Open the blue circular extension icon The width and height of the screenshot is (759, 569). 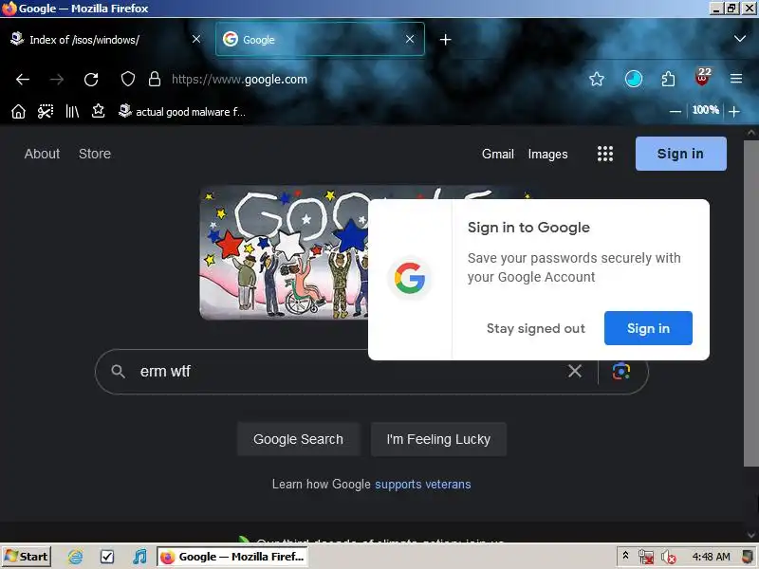[633, 79]
